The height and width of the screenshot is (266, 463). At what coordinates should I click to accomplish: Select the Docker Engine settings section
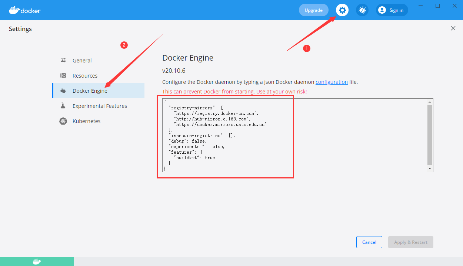pos(98,91)
